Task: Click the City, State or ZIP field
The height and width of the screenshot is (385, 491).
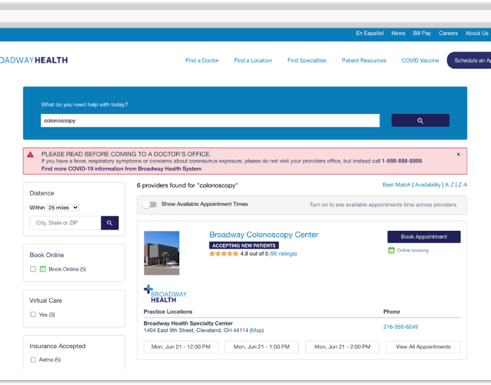Action: tap(65, 223)
